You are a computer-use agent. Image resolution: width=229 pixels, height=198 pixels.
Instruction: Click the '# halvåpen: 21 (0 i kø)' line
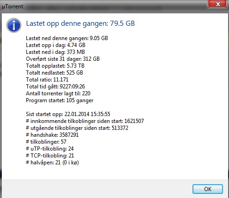click(x=52, y=163)
